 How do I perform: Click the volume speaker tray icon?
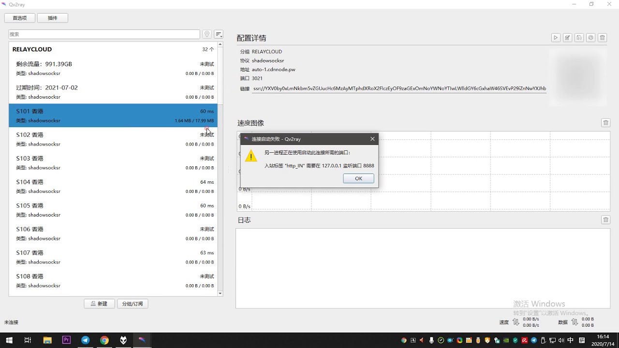pos(561,340)
